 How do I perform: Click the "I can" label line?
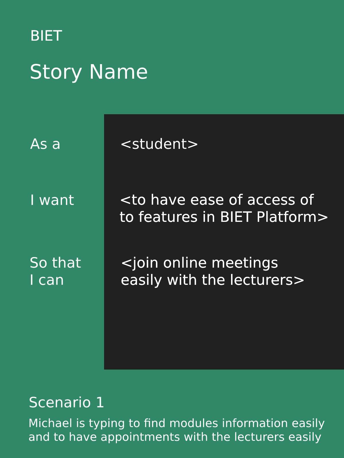pyautogui.click(x=47, y=280)
